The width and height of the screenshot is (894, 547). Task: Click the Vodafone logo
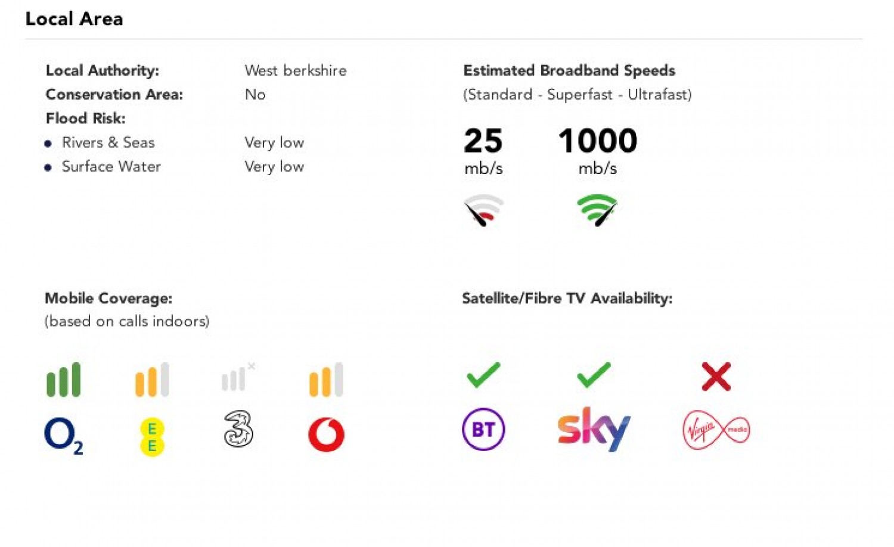coord(326,434)
